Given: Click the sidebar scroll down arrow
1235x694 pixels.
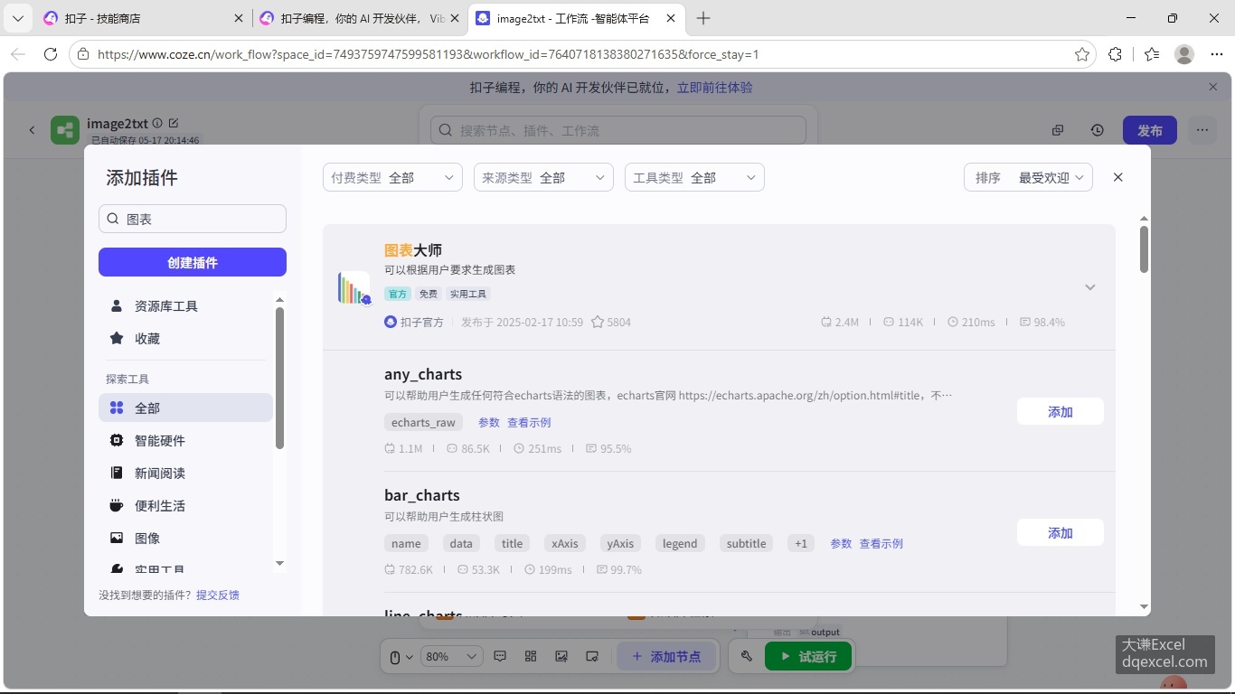Looking at the screenshot, I should 279,563.
